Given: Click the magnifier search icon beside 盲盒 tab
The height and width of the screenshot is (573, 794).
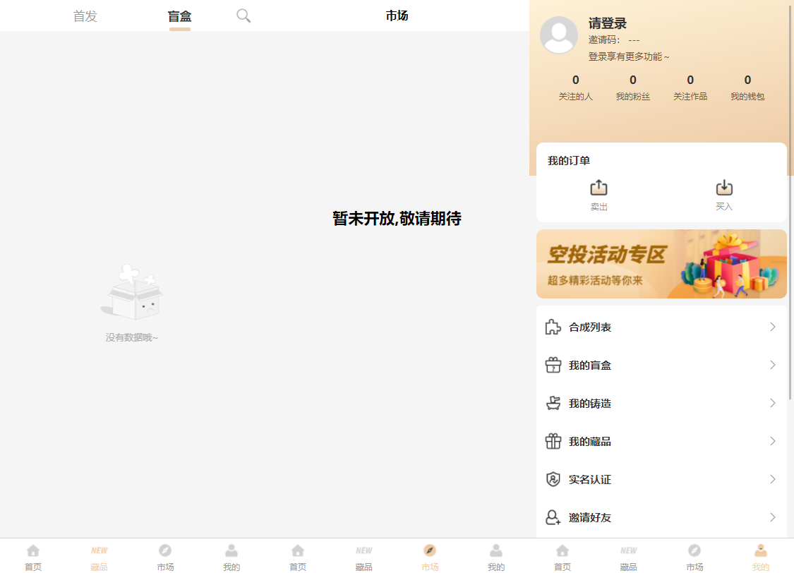Looking at the screenshot, I should pyautogui.click(x=243, y=16).
